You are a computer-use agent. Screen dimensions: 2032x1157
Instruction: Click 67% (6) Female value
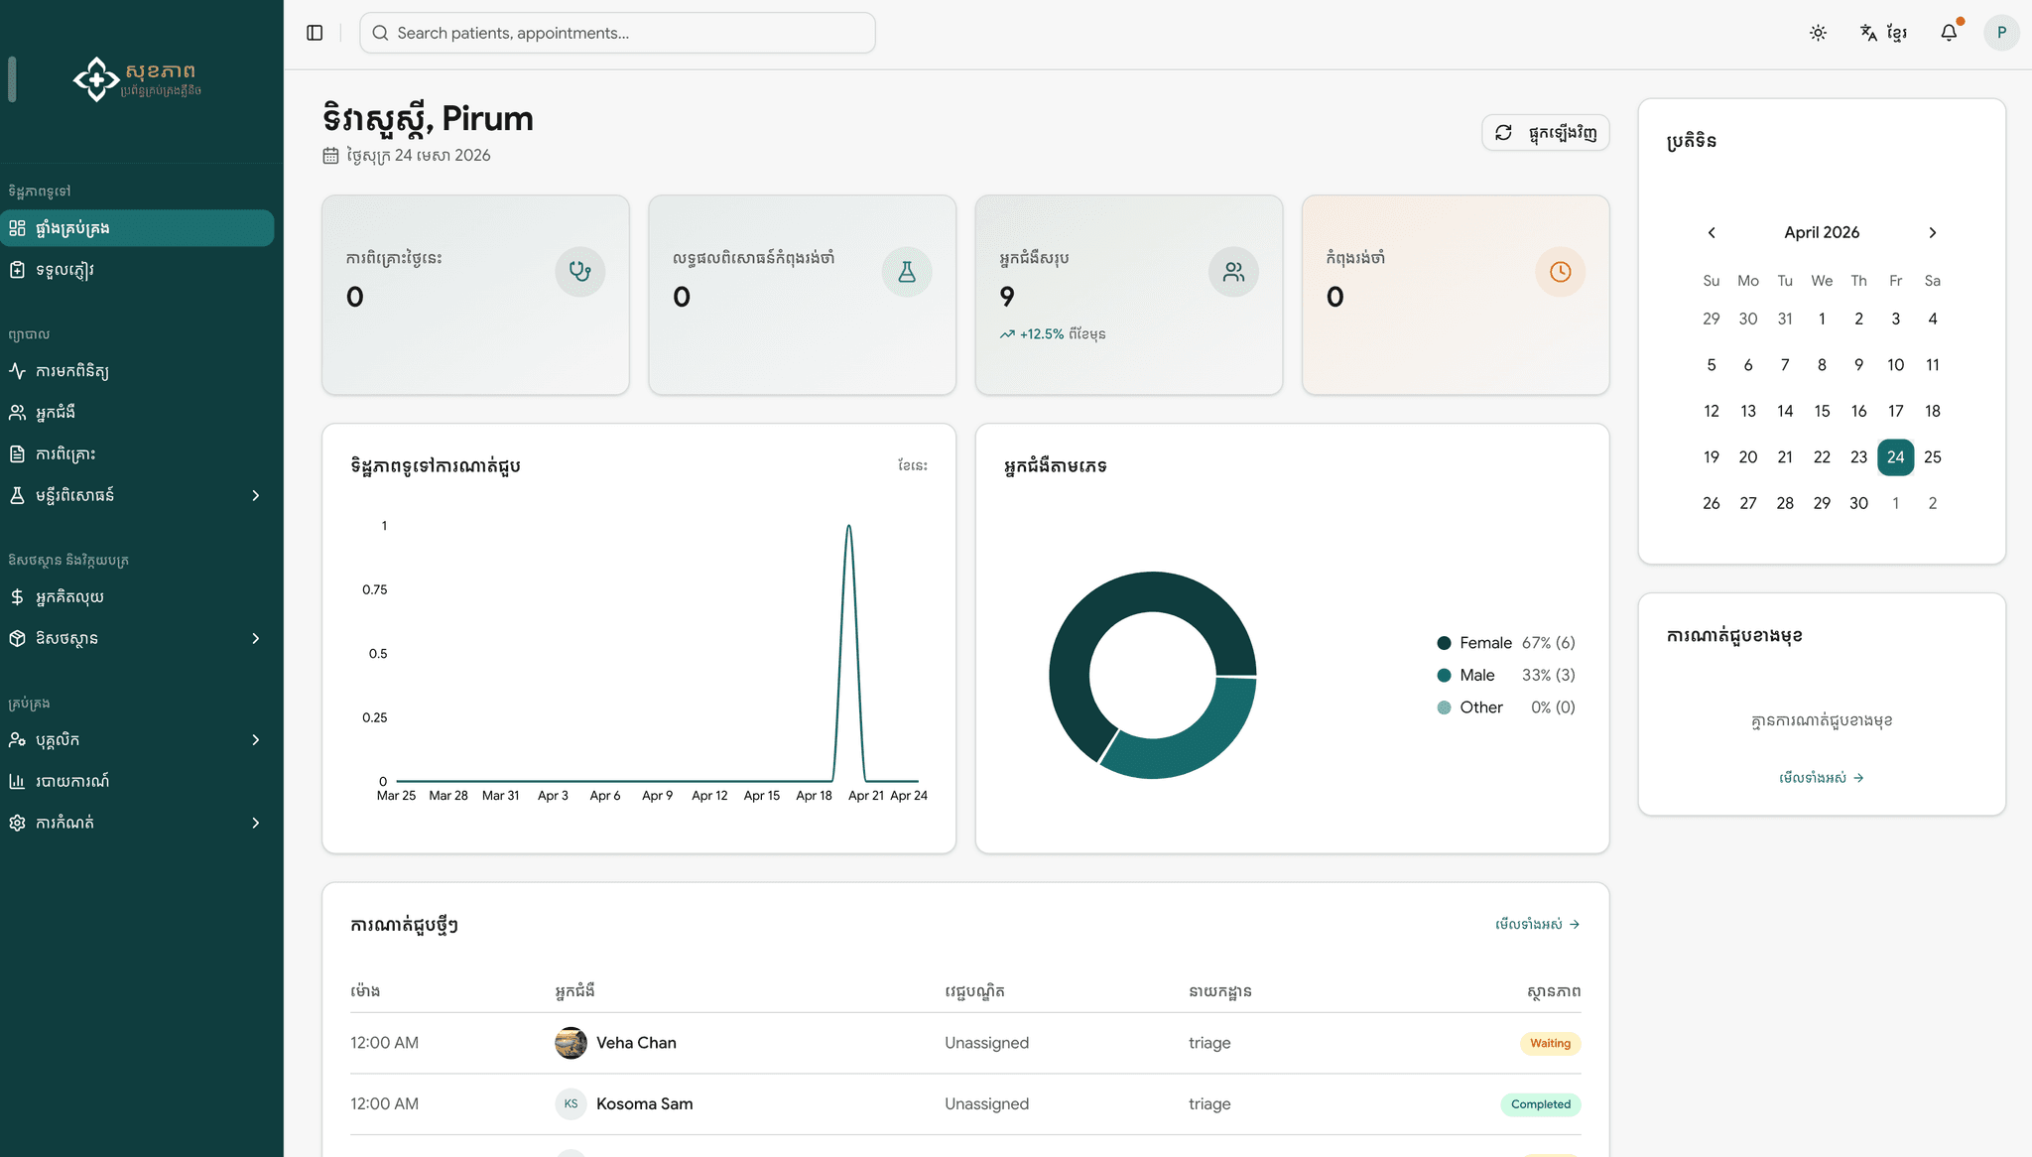pos(1548,643)
